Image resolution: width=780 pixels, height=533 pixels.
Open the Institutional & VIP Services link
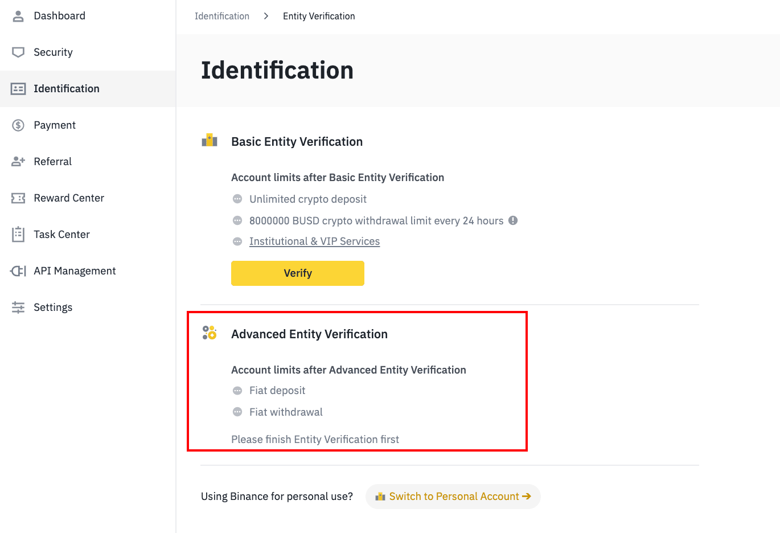click(314, 241)
